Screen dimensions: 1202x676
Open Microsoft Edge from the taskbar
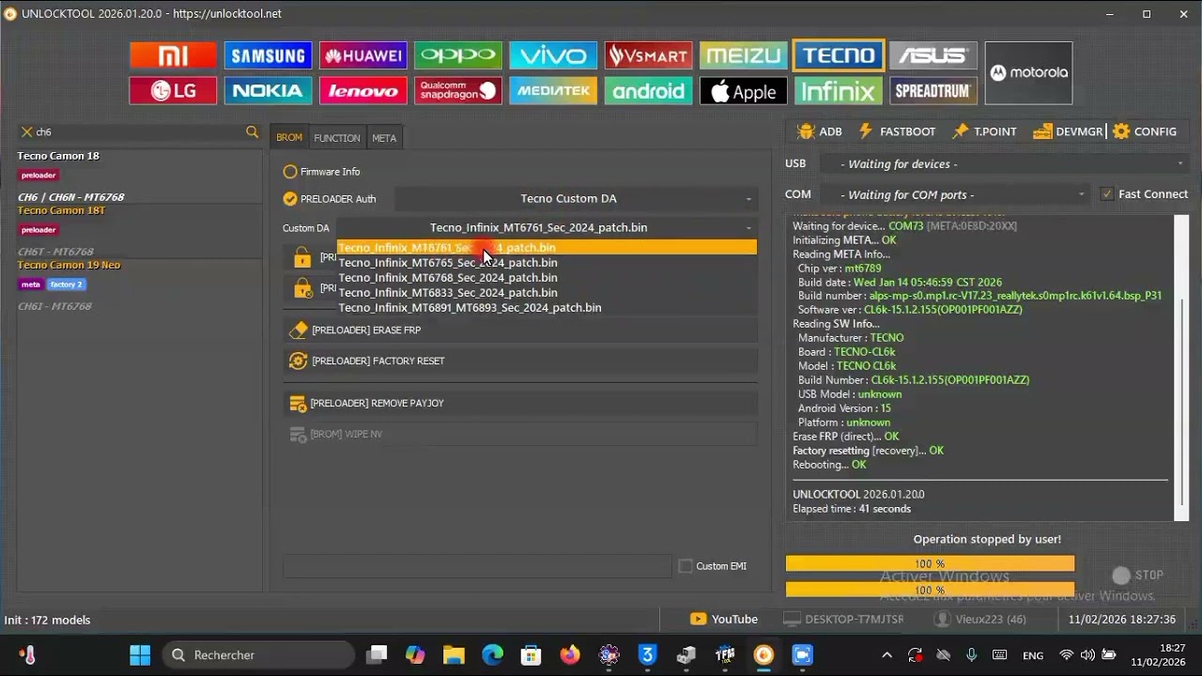[493, 654]
